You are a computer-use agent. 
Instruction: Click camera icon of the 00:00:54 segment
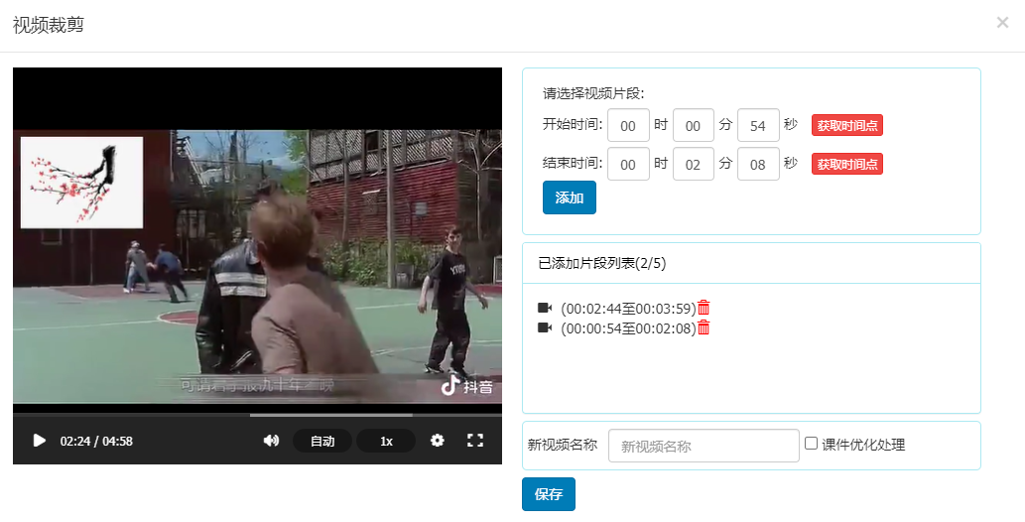[545, 327]
